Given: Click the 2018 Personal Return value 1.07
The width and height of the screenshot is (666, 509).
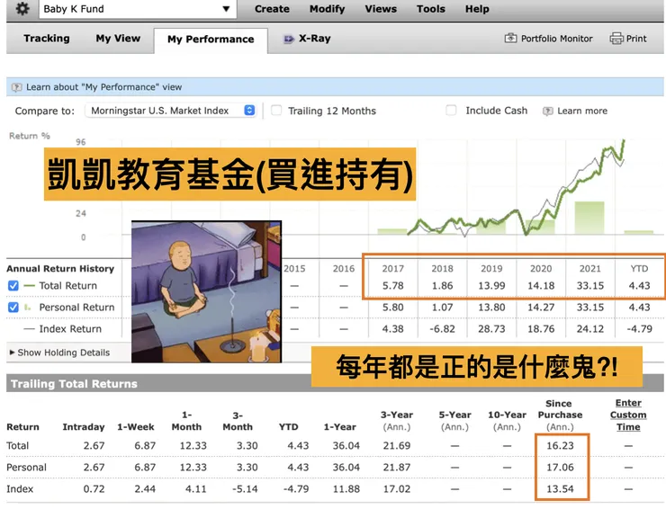Looking at the screenshot, I should (x=442, y=307).
